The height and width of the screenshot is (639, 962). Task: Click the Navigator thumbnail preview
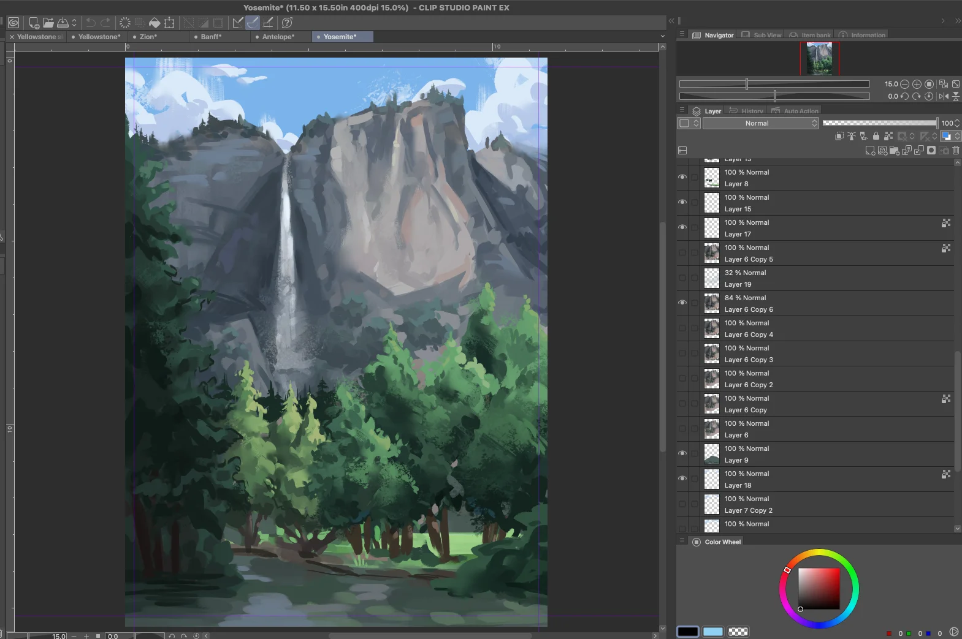pos(820,59)
